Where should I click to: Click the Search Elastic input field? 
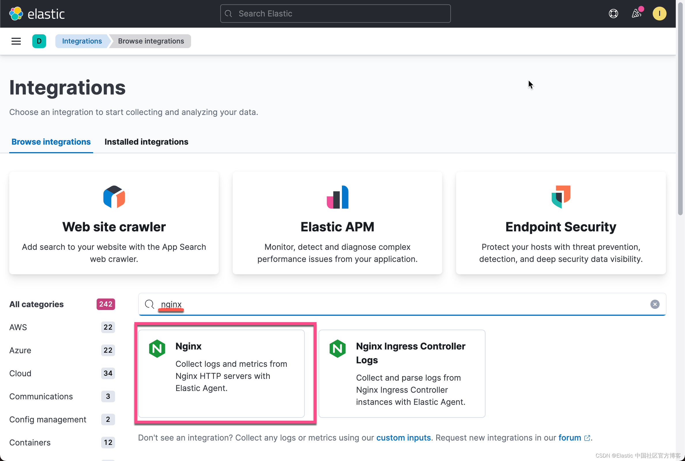tap(335, 14)
